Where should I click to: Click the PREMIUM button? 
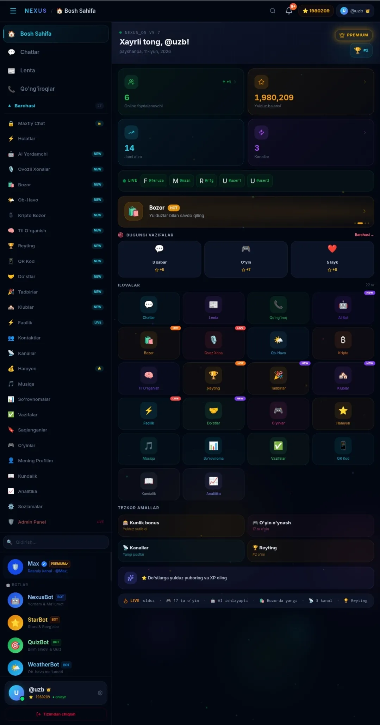tap(354, 35)
